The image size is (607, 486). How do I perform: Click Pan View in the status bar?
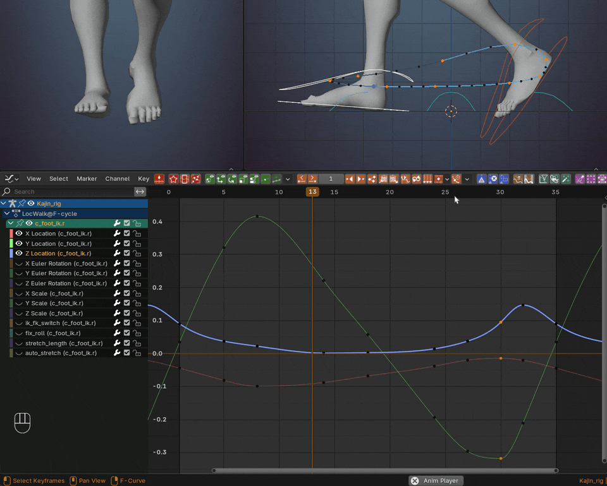(92, 480)
